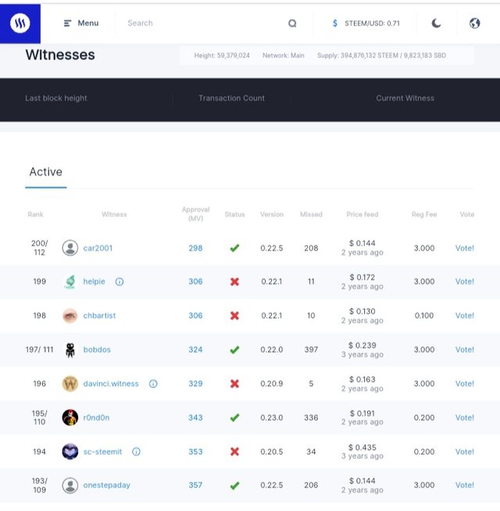Image resolution: width=500 pixels, height=511 pixels.
Task: Click the green check status for car2001
Action: click(x=234, y=248)
